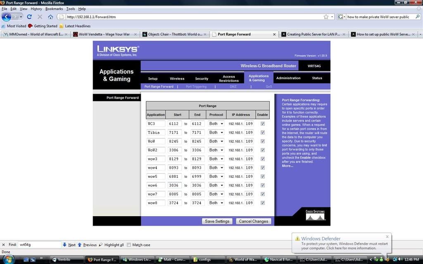The image size is (423, 264).
Task: Click the volume icon in system tray
Action: point(400,259)
